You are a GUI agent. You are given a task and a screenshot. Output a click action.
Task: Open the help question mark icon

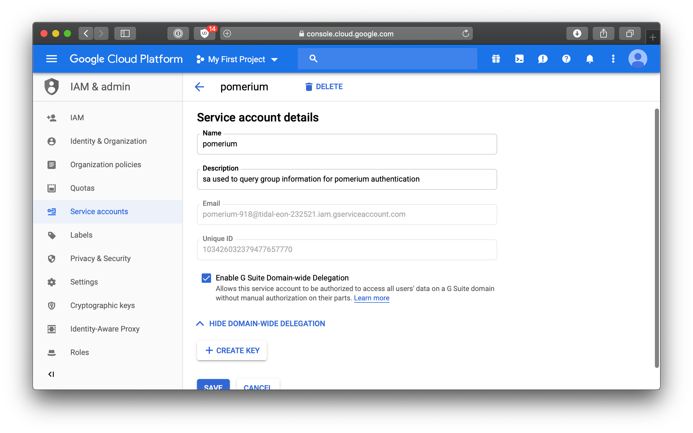click(566, 59)
